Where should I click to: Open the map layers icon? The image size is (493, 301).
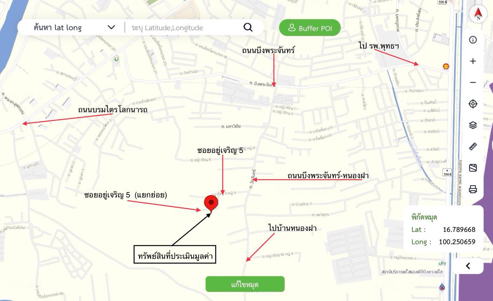473,125
